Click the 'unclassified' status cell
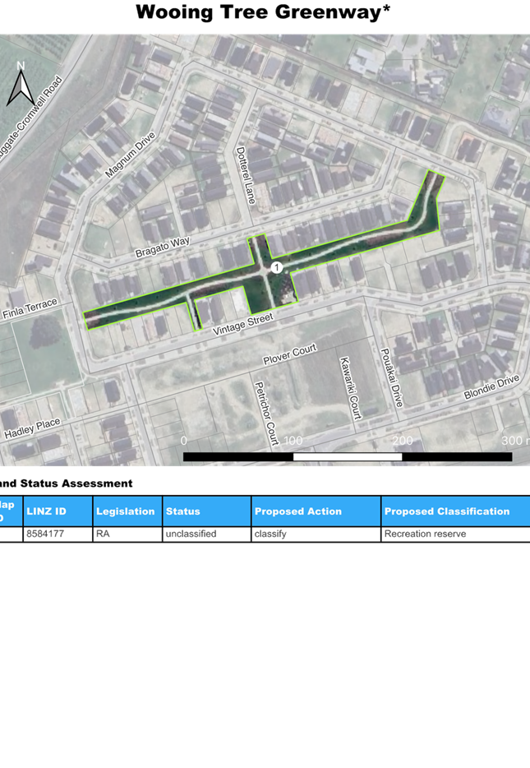The height and width of the screenshot is (768, 530). point(191,534)
